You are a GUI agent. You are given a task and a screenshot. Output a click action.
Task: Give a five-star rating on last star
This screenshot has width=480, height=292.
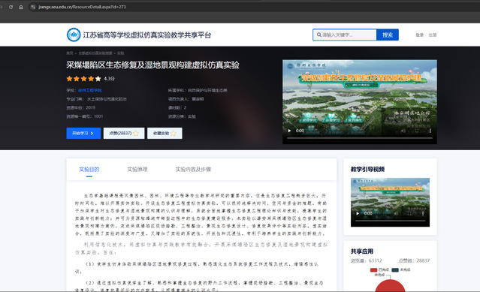98,79
